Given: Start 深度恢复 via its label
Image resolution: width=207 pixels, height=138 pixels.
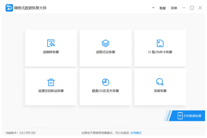Looking at the screenshot, I should pyautogui.click(x=160, y=91).
